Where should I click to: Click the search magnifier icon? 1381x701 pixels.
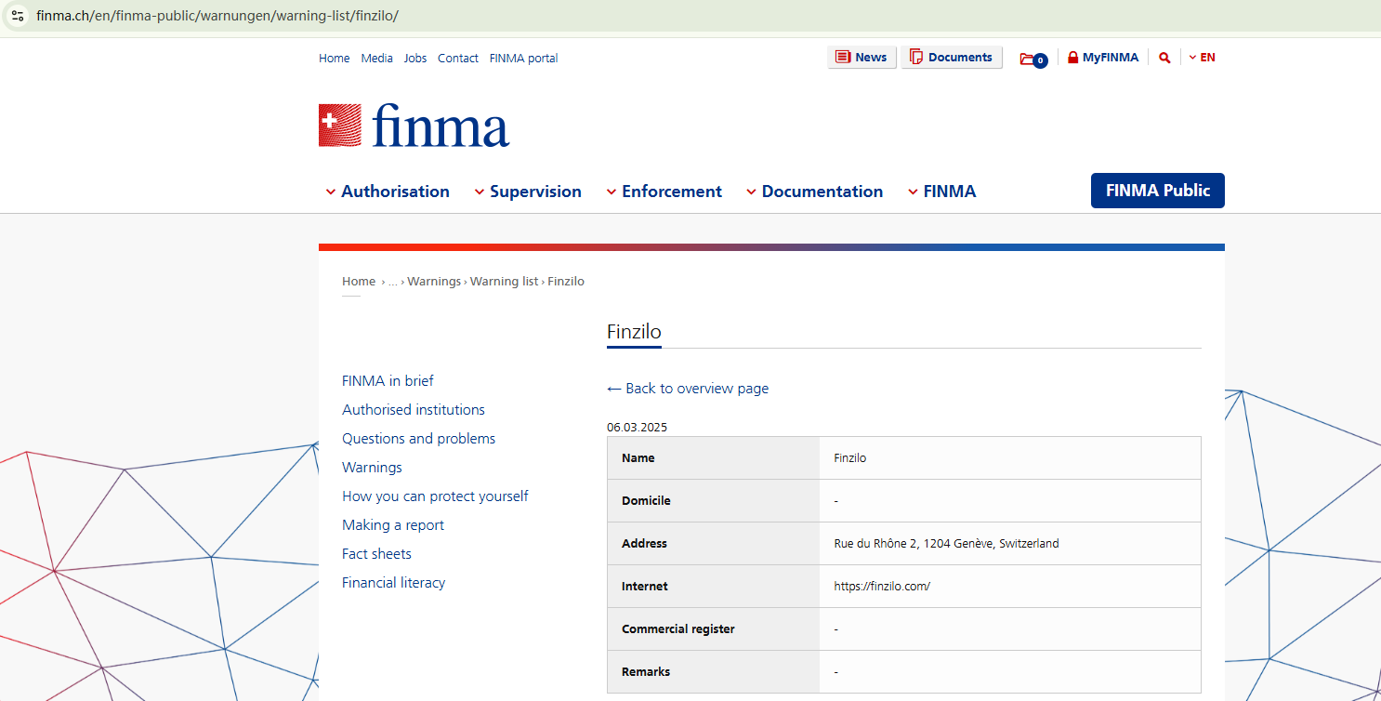click(1164, 58)
